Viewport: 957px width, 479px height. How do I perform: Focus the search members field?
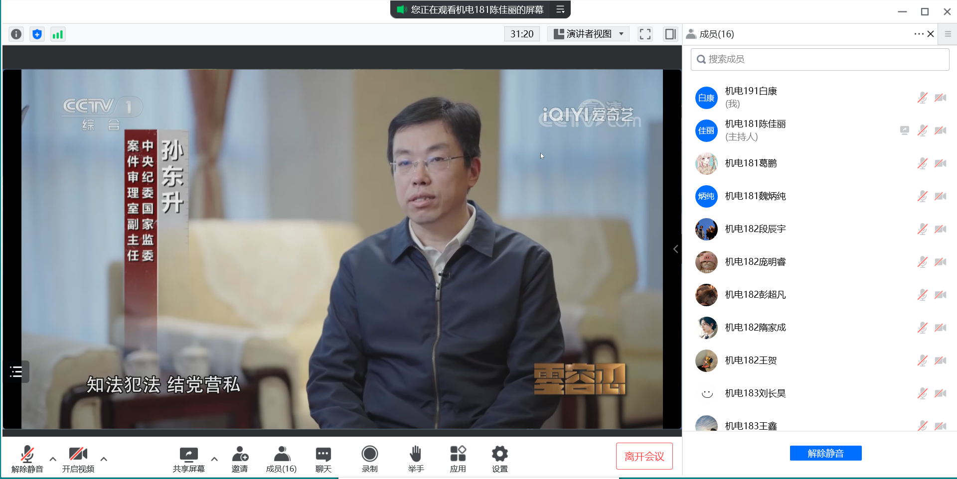coord(820,59)
